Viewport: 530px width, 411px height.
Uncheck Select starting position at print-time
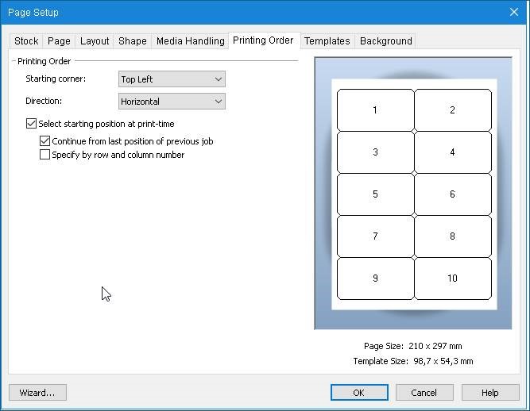(x=32, y=124)
